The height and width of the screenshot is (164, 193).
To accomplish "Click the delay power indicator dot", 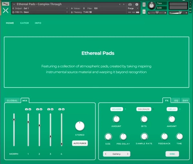I will [x=180, y=109].
